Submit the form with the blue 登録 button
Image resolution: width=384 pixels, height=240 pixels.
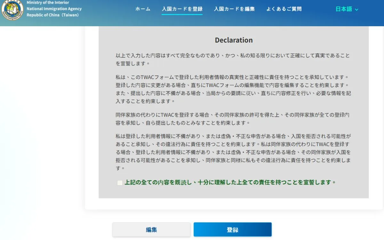tap(232, 230)
